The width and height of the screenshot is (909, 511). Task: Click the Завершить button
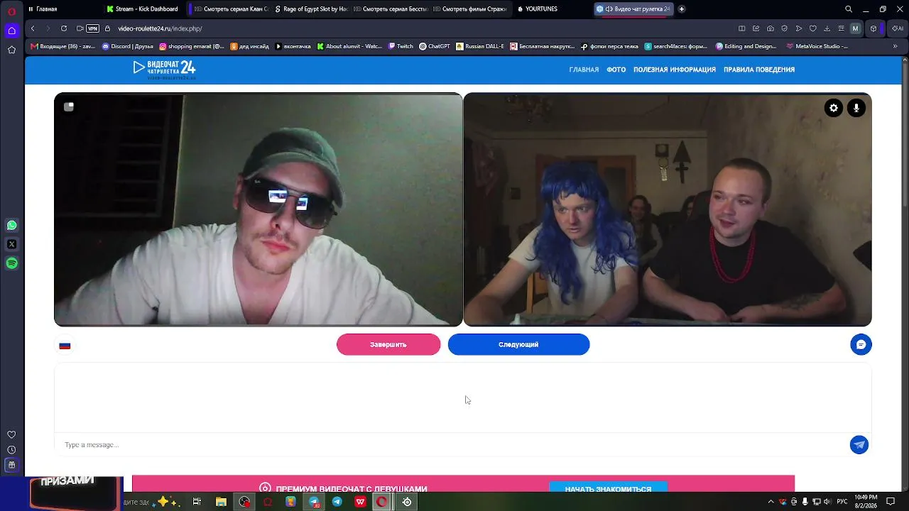click(x=388, y=344)
